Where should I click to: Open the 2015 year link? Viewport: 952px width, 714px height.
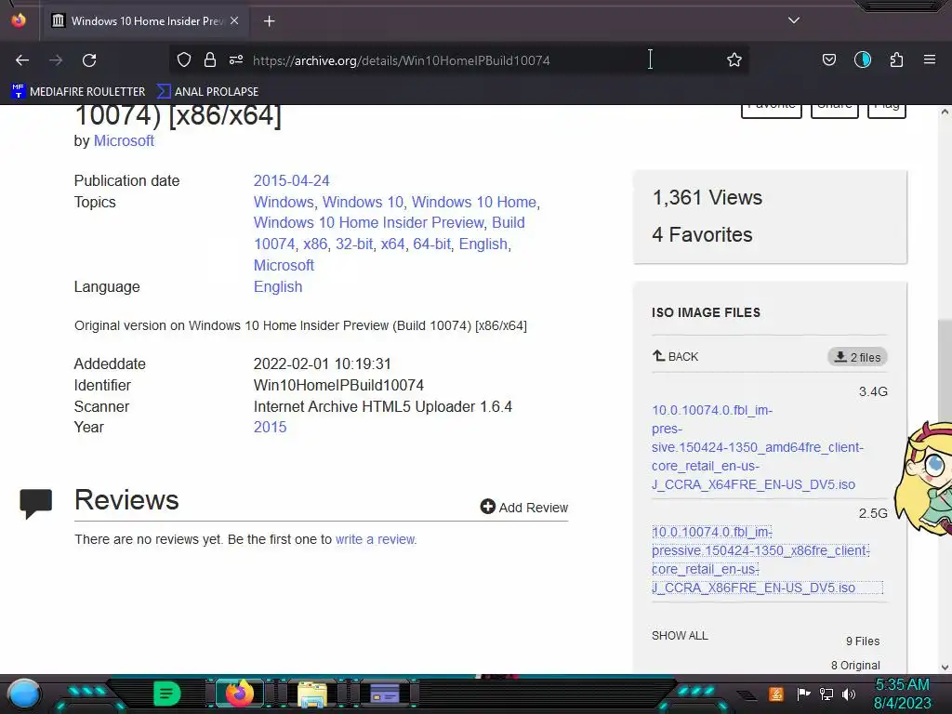tap(270, 428)
